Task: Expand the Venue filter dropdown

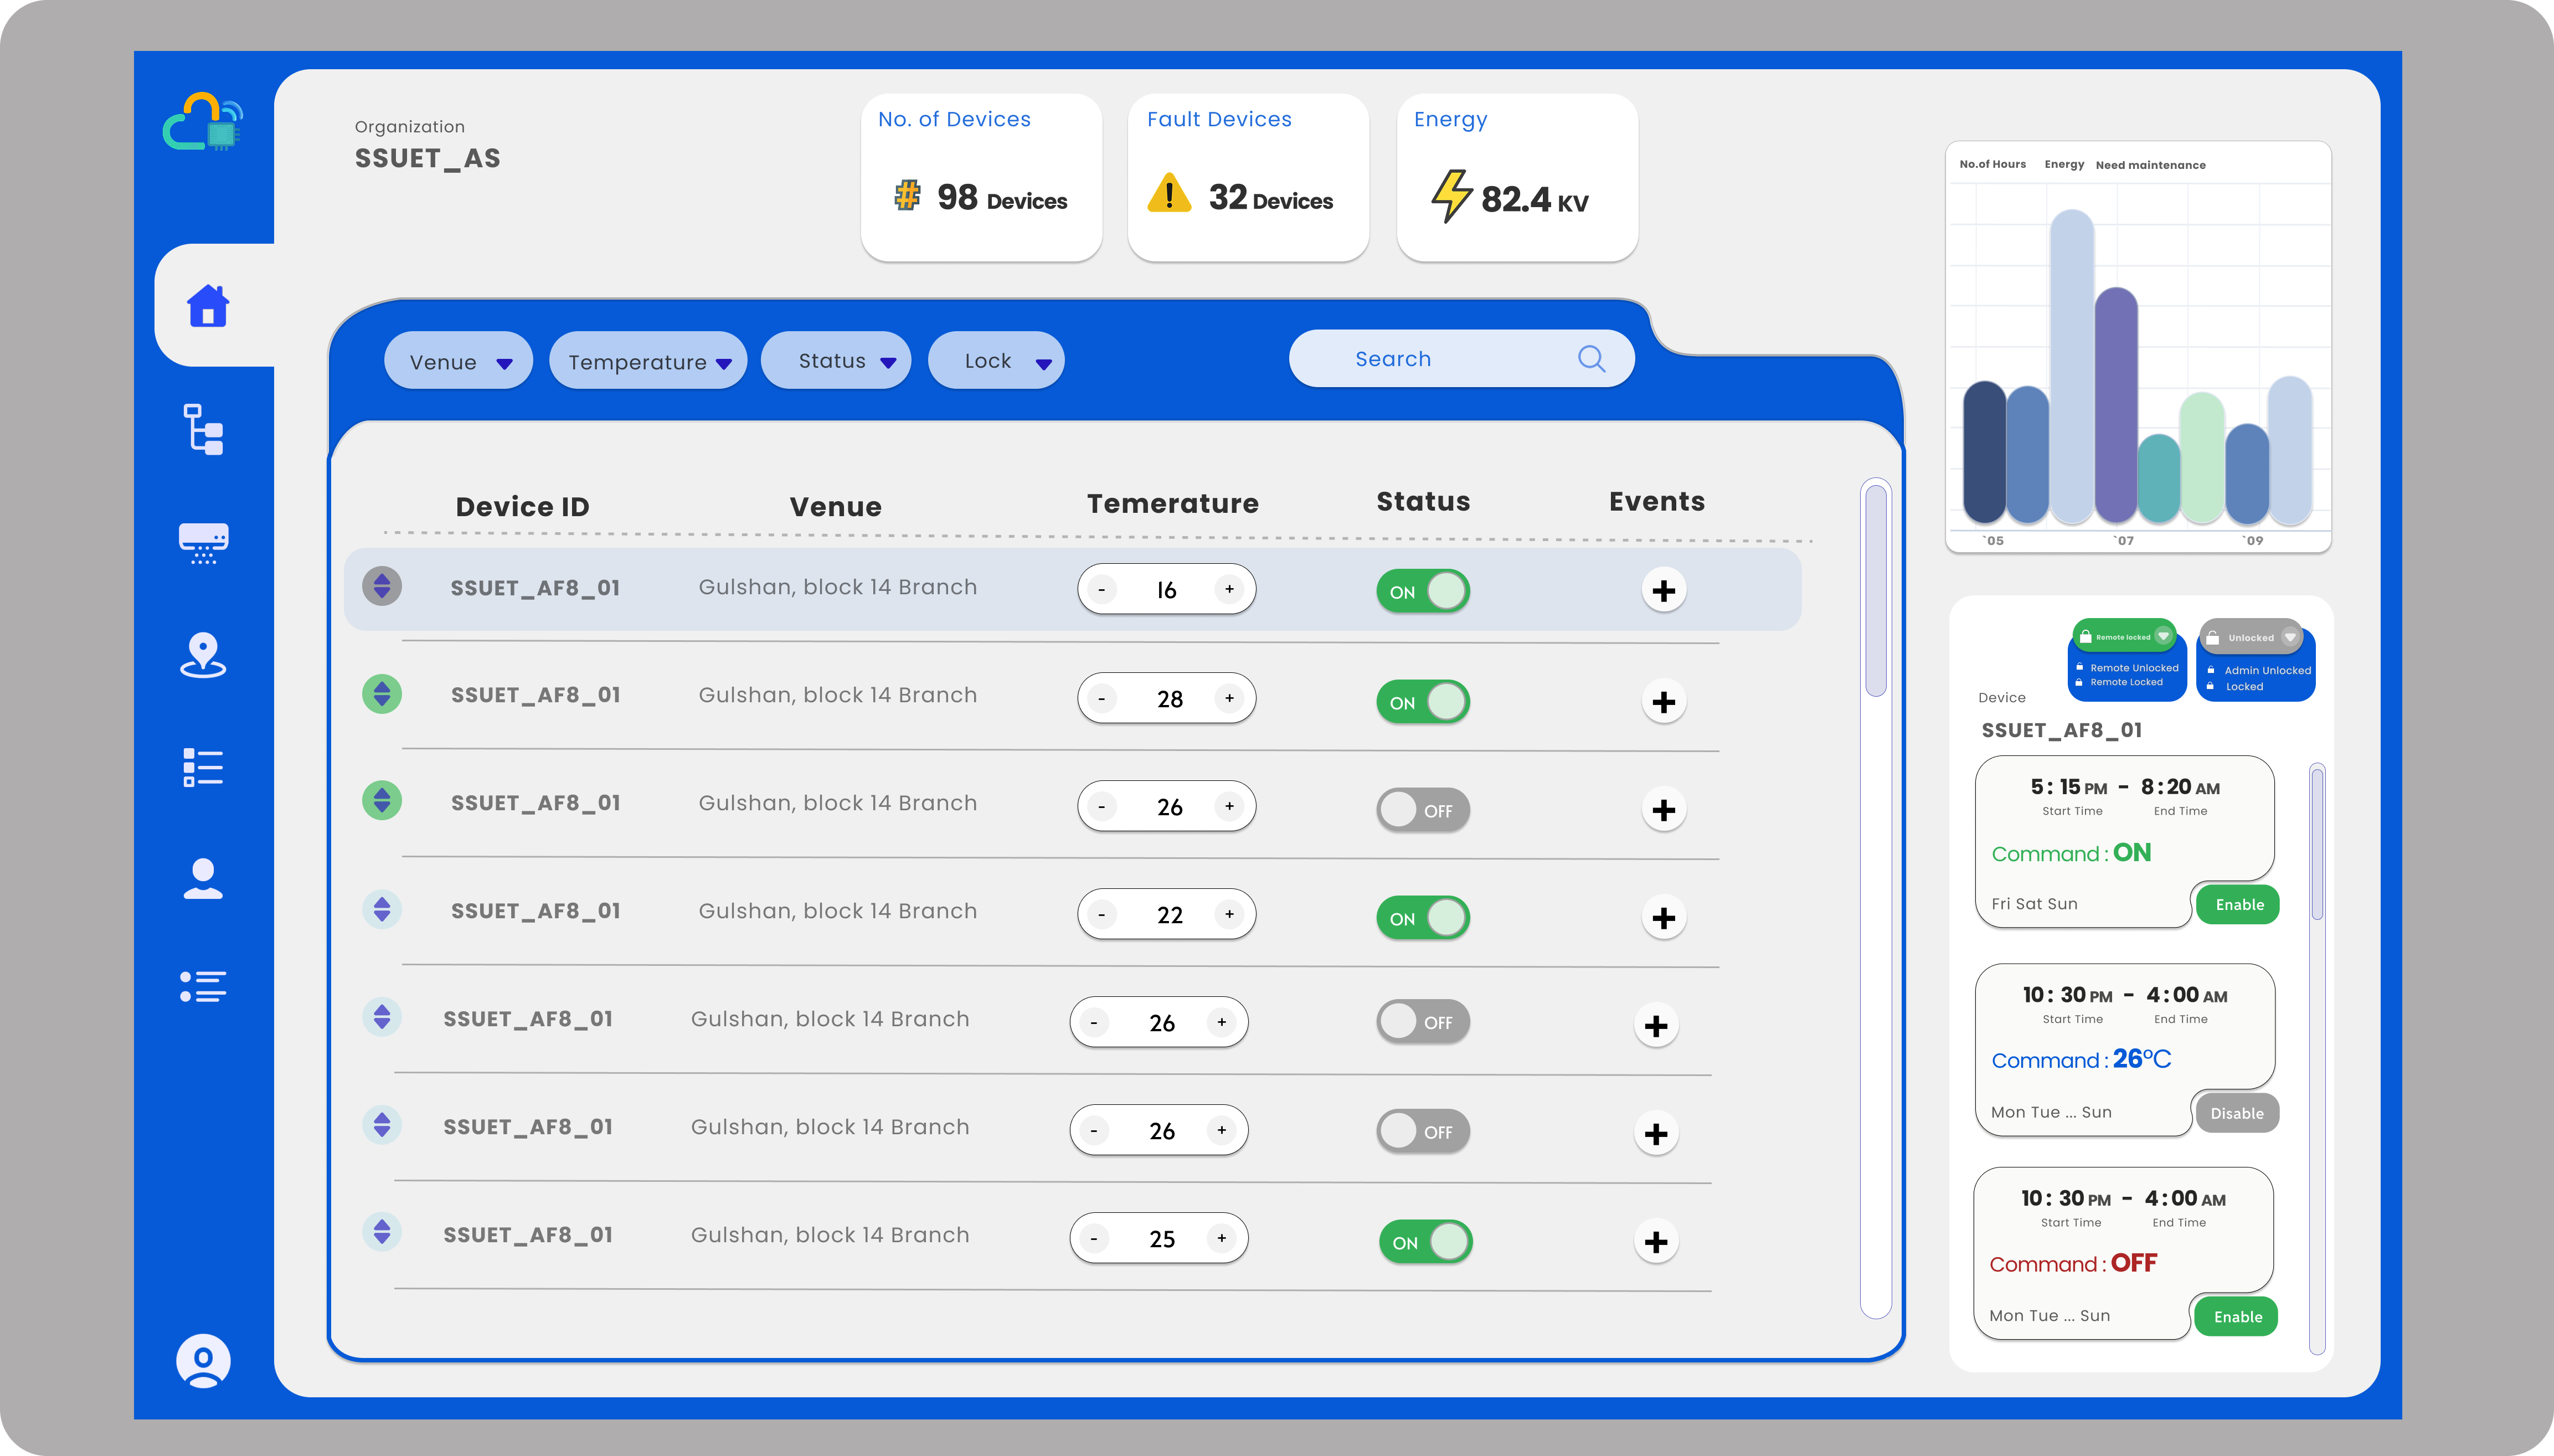Action: coord(459,362)
